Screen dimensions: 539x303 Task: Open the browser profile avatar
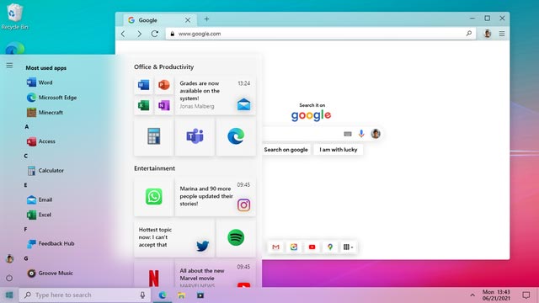click(x=488, y=34)
